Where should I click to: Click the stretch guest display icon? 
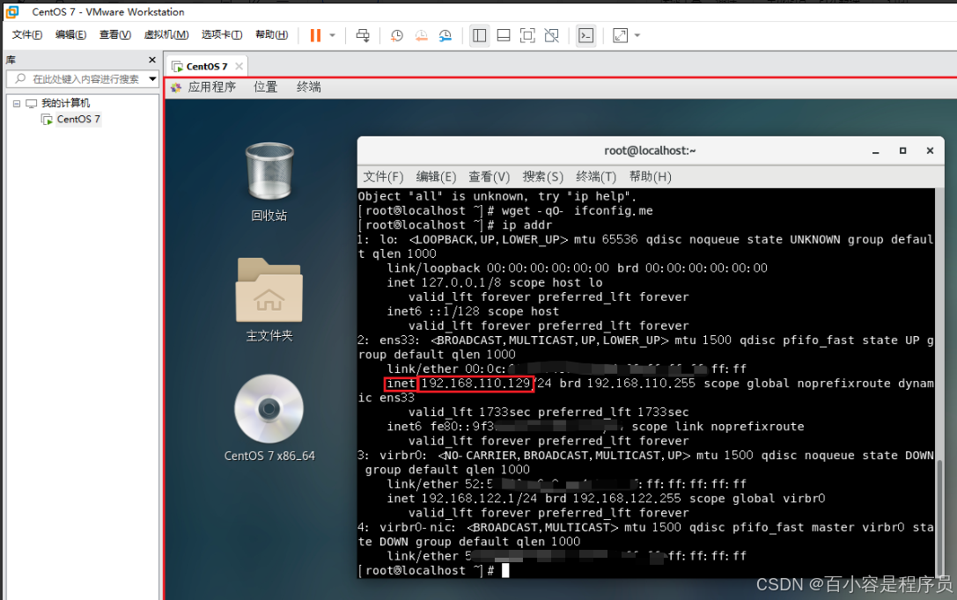pyautogui.click(x=620, y=35)
